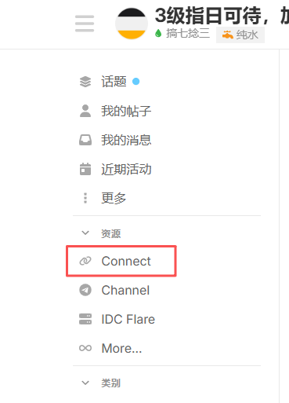Toggle the hamburger sidebar menu
289x403 pixels.
85,24
